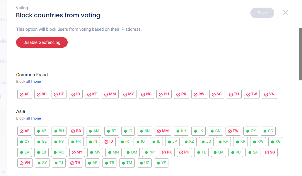Toggle NG blocked country chip
The width and height of the screenshot is (302, 176).
point(146,94)
